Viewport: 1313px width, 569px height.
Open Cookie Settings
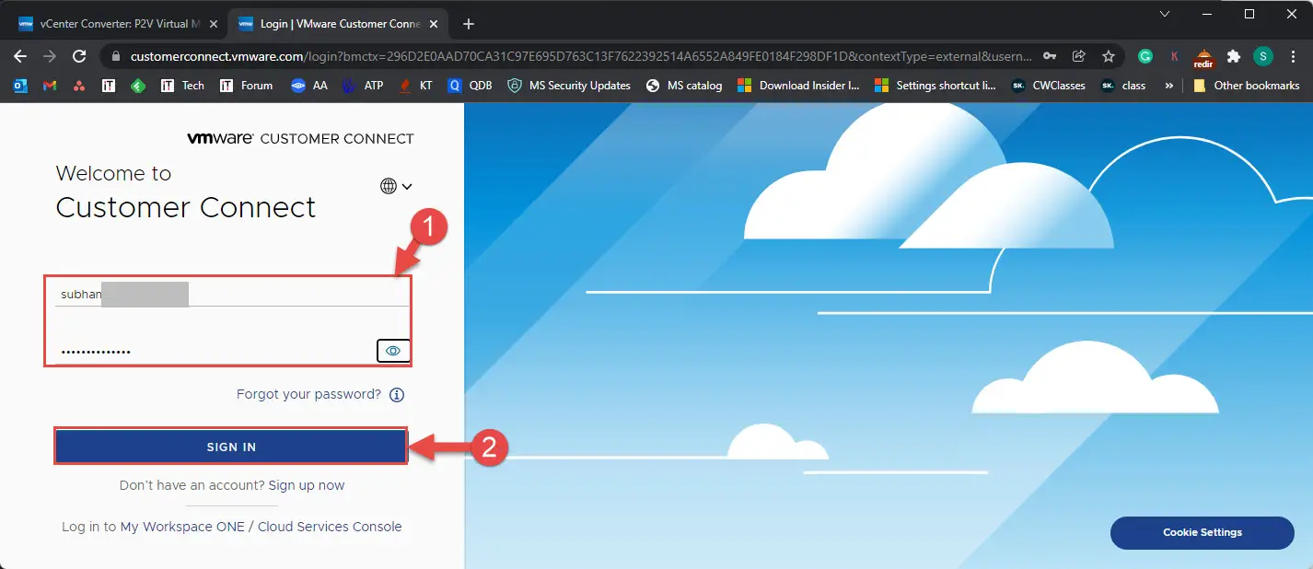pos(1203,532)
